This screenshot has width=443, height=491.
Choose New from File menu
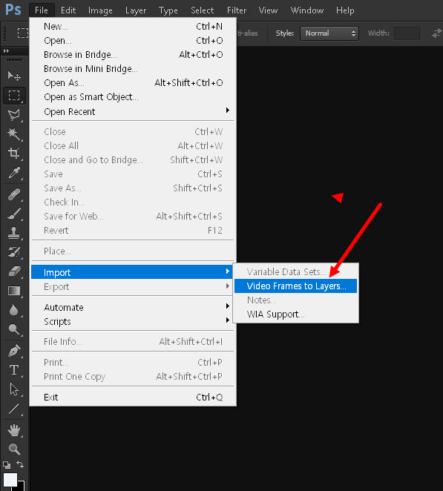(133, 26)
